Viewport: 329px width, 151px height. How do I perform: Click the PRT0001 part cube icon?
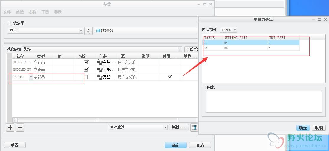(x=98, y=31)
